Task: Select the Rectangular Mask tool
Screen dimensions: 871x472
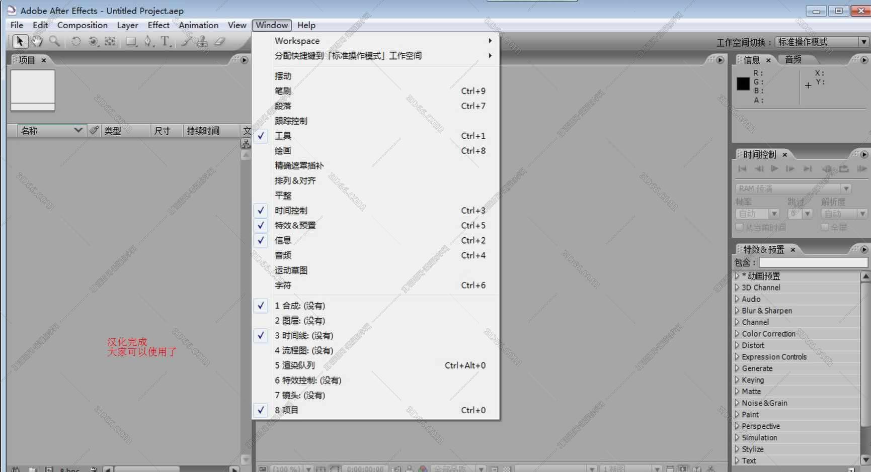Action: [131, 41]
